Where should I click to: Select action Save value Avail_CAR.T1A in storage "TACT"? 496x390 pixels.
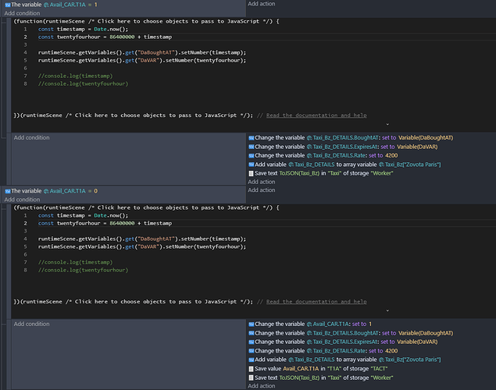pyautogui.click(x=318, y=368)
